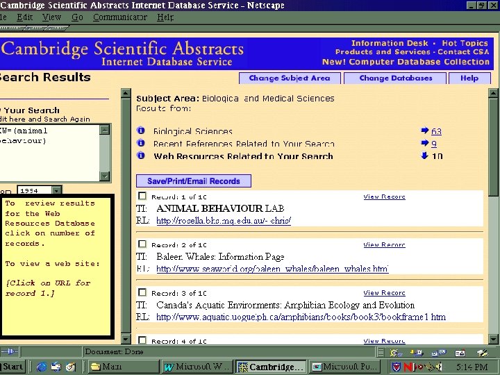The image size is (500, 375).
Task: Open the Help menu in menu bar
Action: pyautogui.click(x=165, y=17)
